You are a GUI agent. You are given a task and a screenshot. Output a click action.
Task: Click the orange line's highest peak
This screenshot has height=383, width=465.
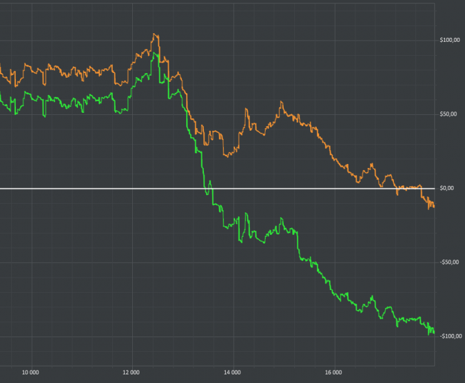pos(154,34)
